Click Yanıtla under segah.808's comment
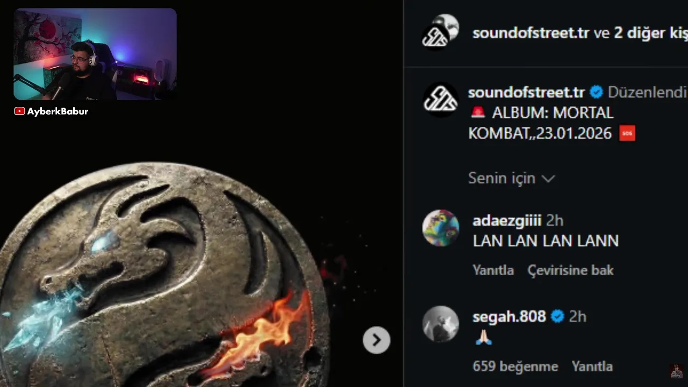 pos(592,367)
